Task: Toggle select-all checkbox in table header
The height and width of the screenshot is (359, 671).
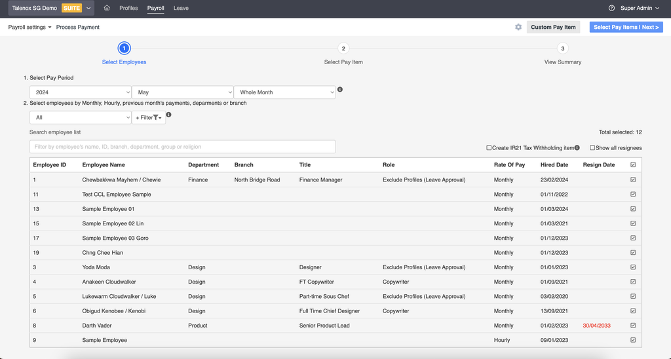Action: point(633,164)
